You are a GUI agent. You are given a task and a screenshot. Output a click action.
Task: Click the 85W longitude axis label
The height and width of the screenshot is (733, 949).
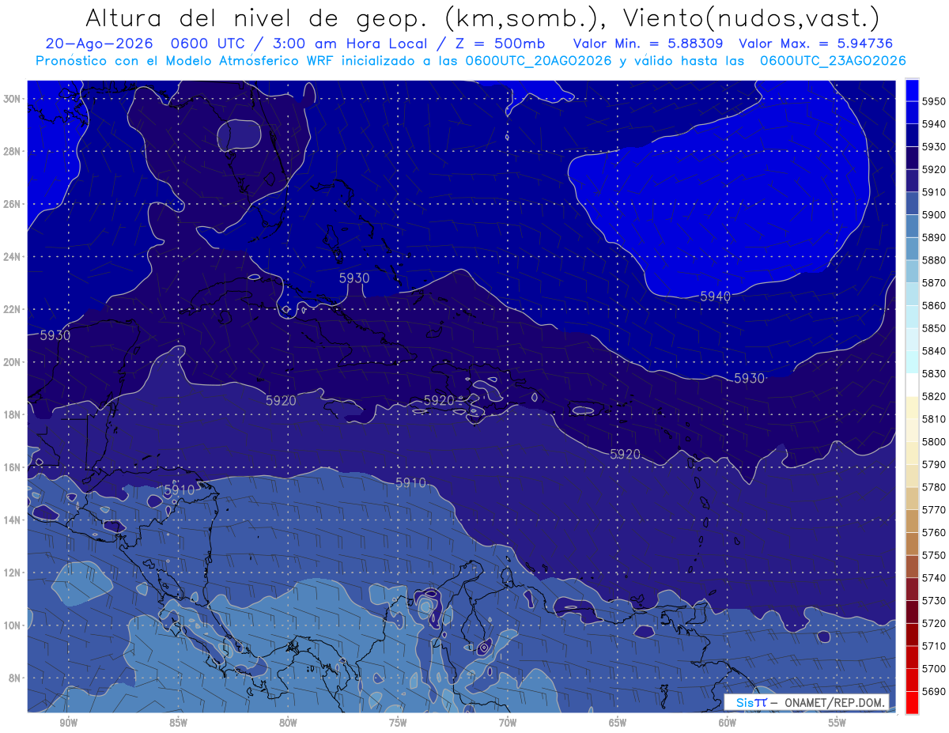tap(178, 724)
